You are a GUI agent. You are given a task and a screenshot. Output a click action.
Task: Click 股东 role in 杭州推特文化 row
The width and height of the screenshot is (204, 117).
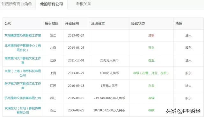[188, 98]
